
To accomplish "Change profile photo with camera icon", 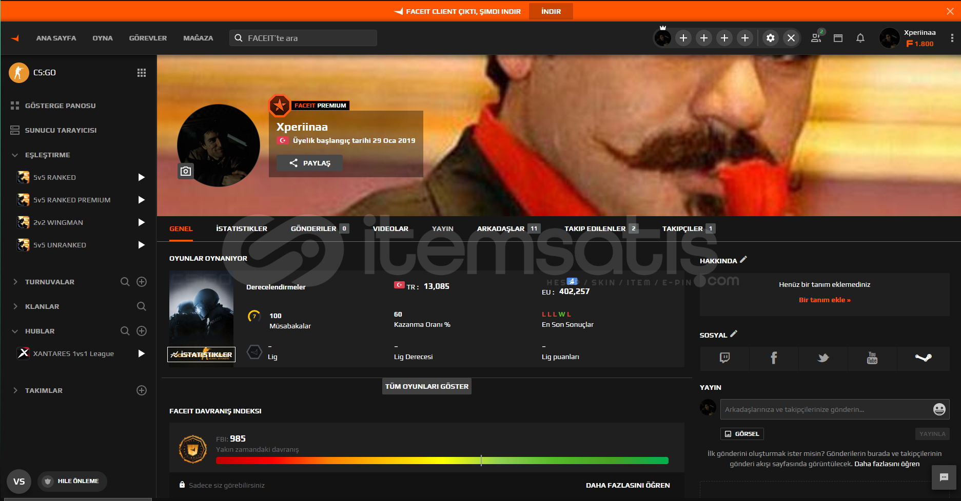I will point(186,171).
